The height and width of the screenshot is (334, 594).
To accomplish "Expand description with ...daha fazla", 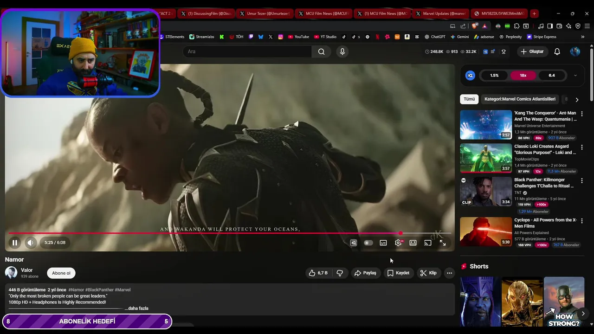I will click(136, 308).
